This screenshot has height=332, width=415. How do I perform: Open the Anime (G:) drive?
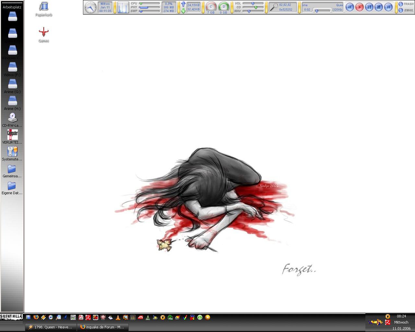point(12,86)
